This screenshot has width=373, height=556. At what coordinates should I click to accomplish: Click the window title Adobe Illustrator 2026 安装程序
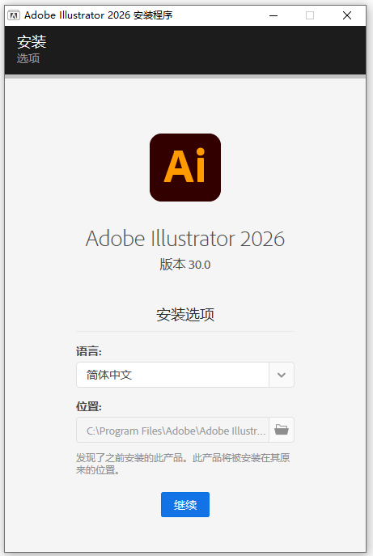pos(98,15)
